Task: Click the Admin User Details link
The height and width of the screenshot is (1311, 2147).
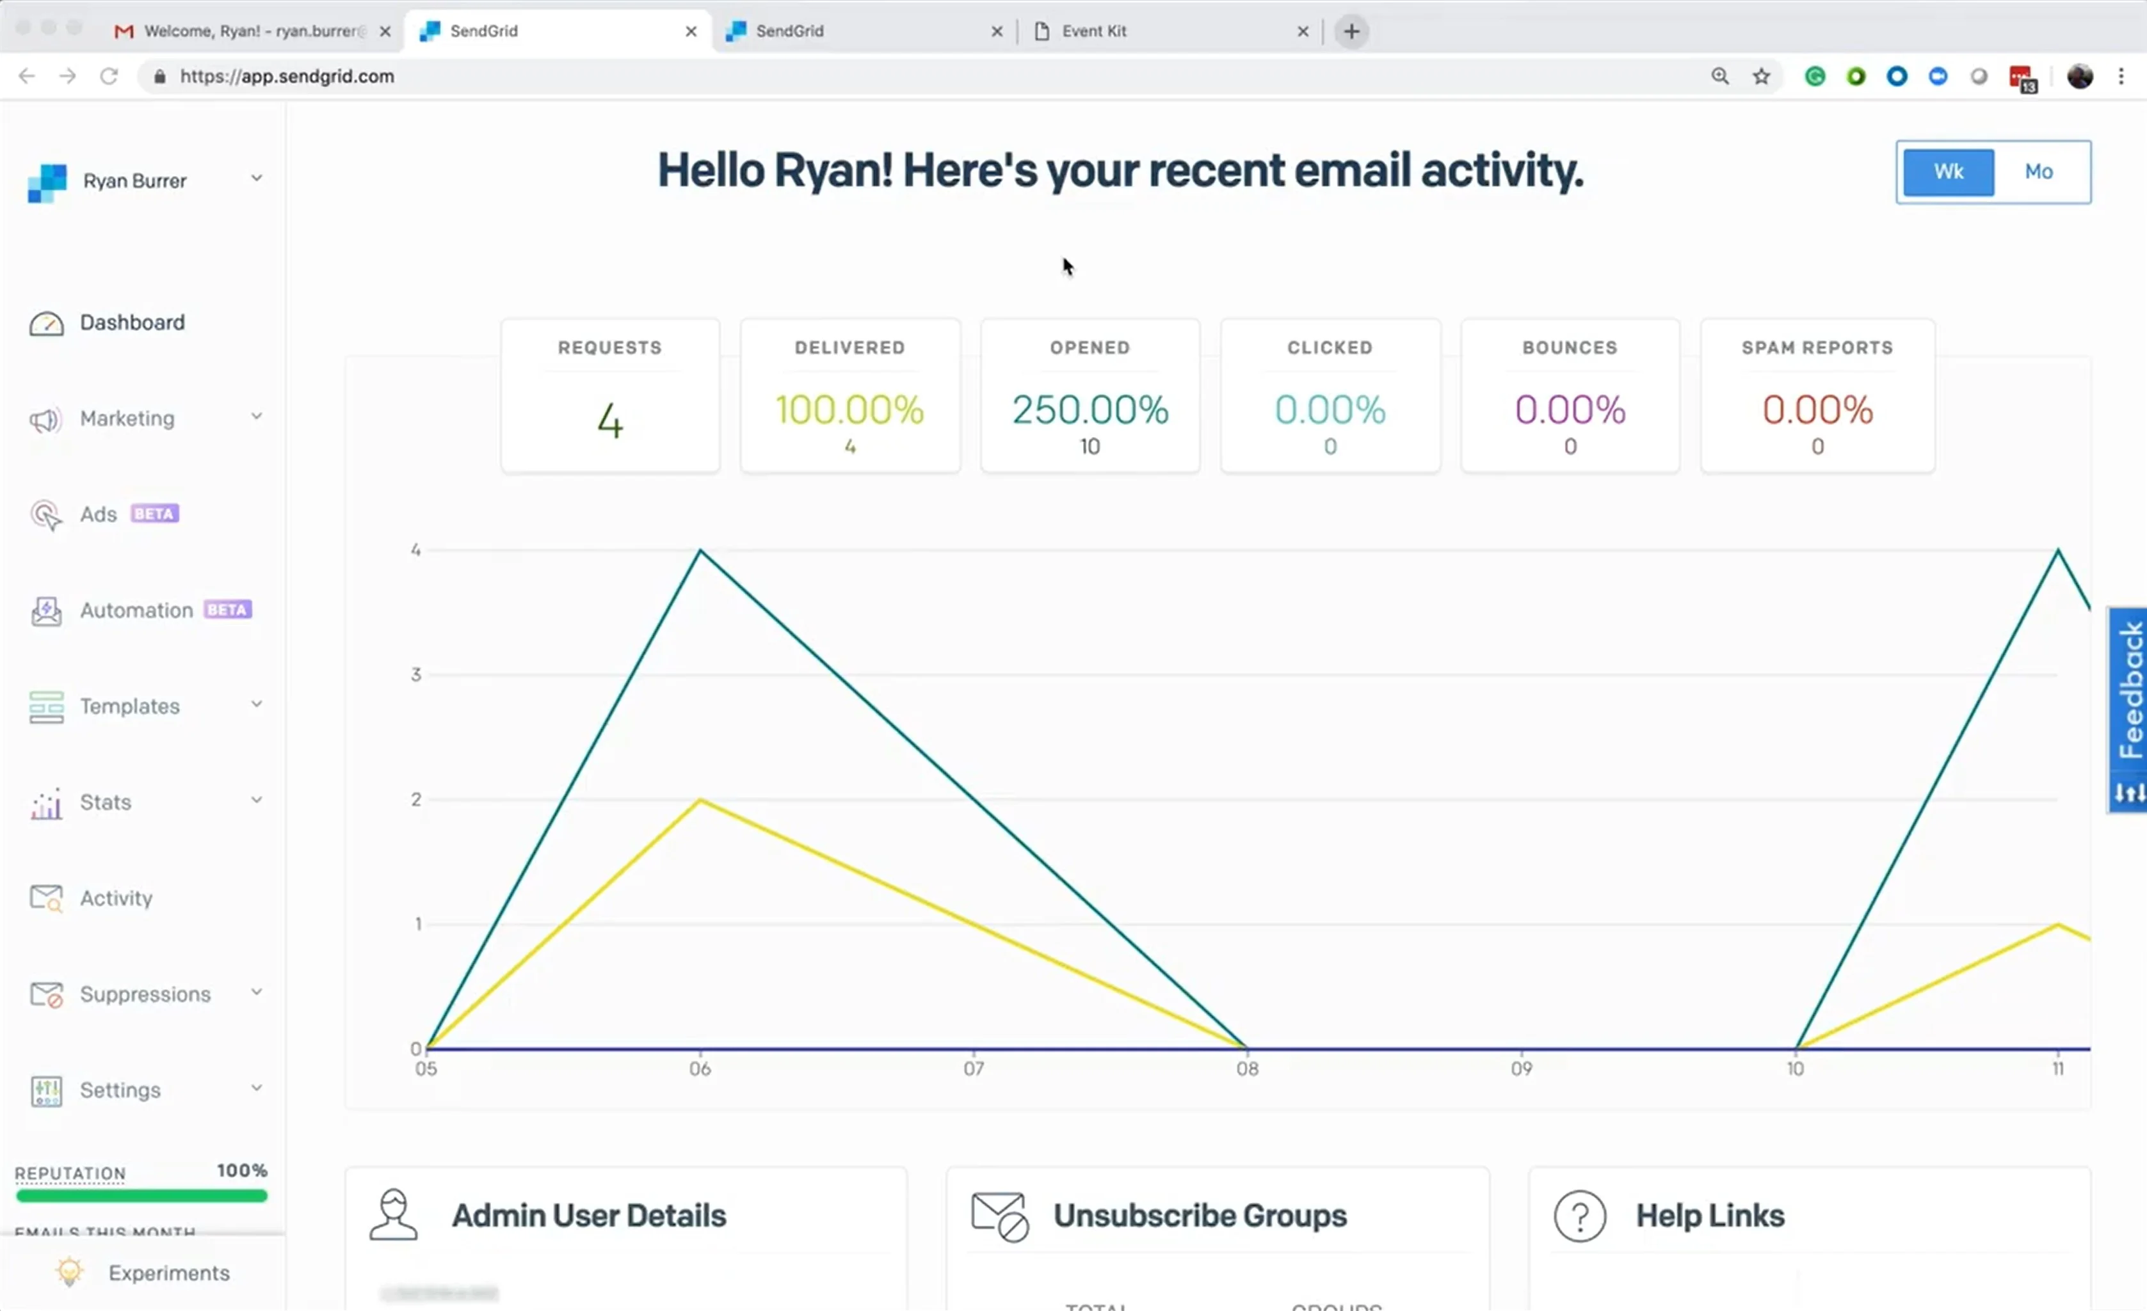Action: 588,1214
